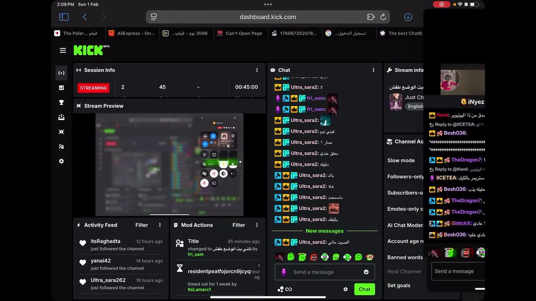The image size is (536, 301).
Task: Switch to The Polar tab
Action: (77, 33)
